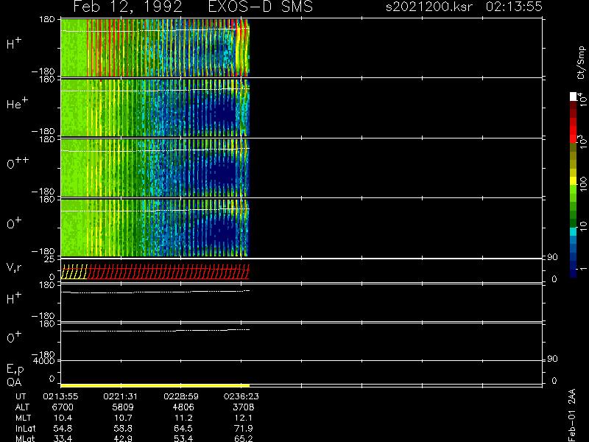The image size is (589, 442).
Task: Click MLT value '12.1'
Action: pyautogui.click(x=244, y=418)
